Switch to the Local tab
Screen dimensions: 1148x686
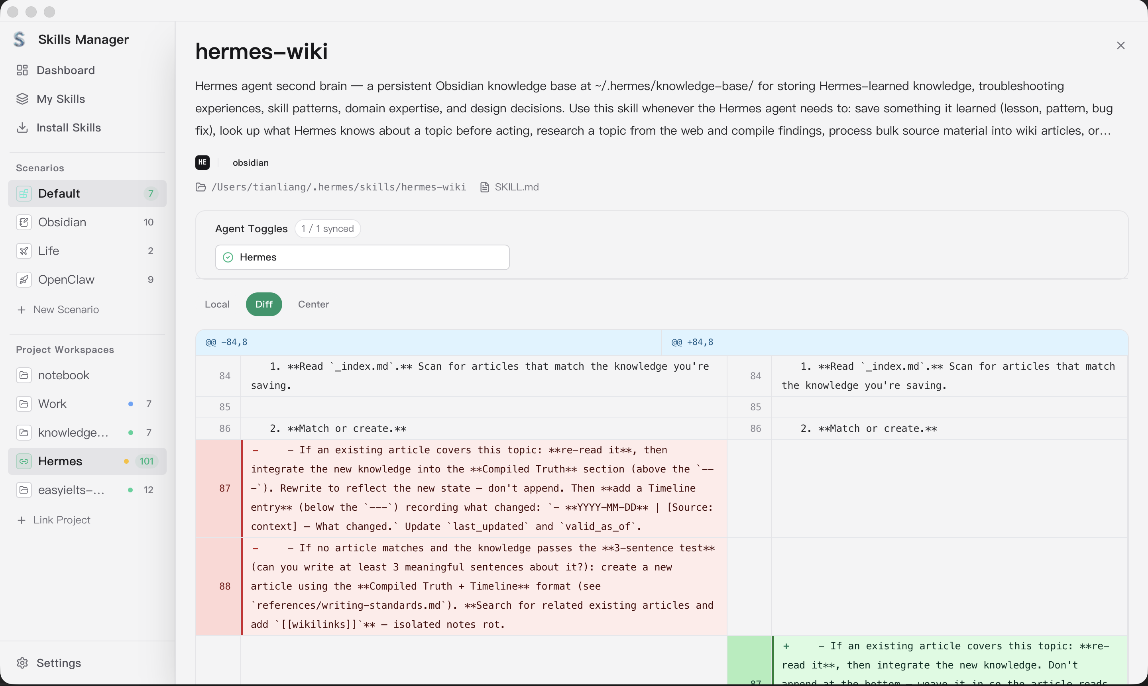pos(217,304)
